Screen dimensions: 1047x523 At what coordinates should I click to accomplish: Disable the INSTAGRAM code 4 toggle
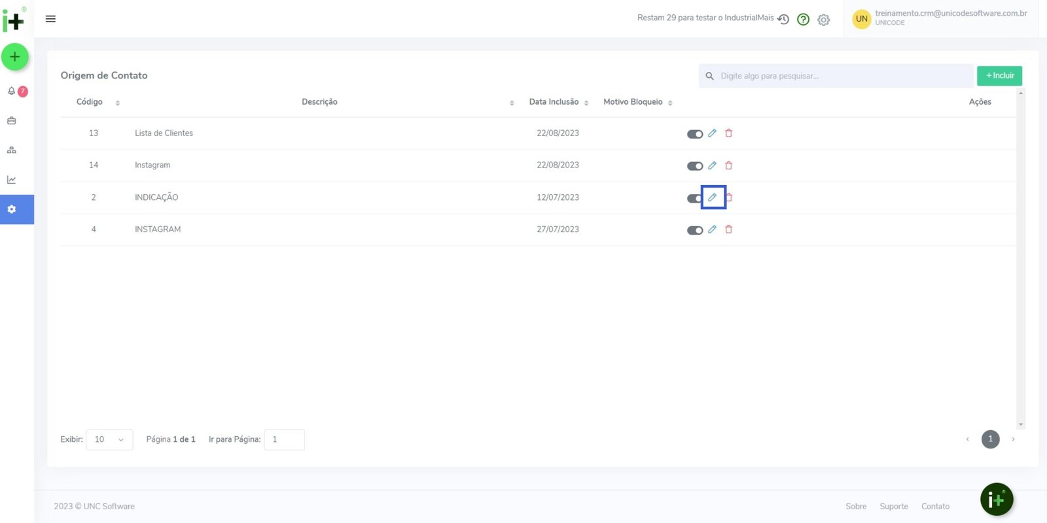(x=694, y=230)
